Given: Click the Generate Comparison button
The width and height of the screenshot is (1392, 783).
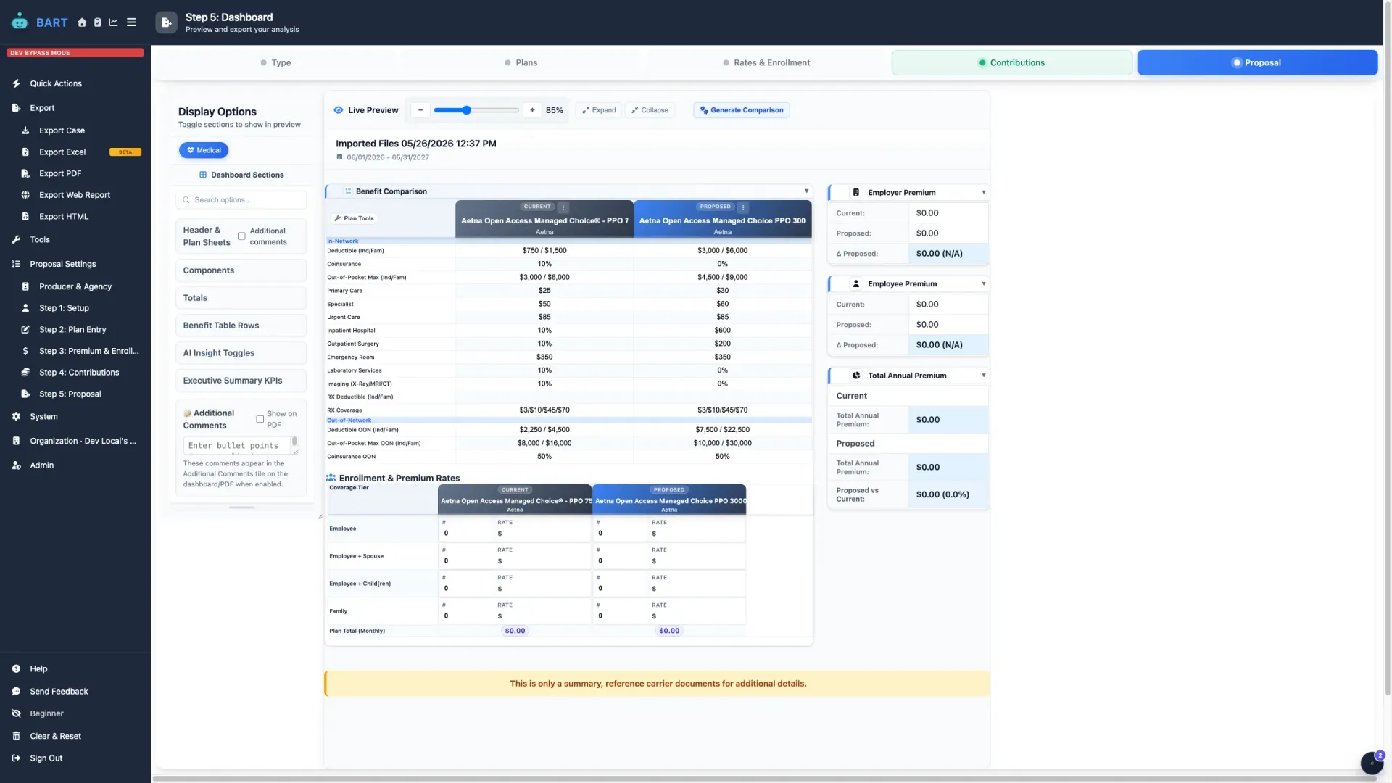Looking at the screenshot, I should [x=741, y=110].
